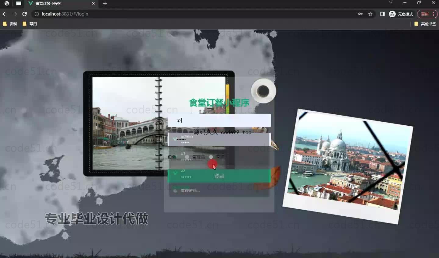Screen dimensions: 439x258
Task: Close the 食堂订餐小程序 tab
Action: click(93, 3)
